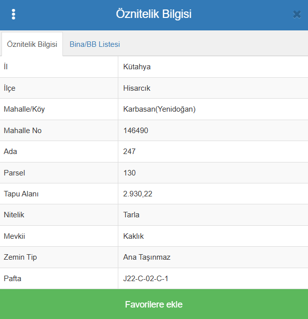Click the Hisarcık district value
Image resolution: width=308 pixels, height=319 pixels.
tap(137, 88)
